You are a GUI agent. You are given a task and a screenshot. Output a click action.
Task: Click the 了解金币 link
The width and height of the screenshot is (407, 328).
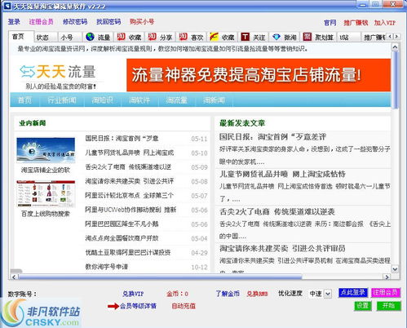[228, 294]
